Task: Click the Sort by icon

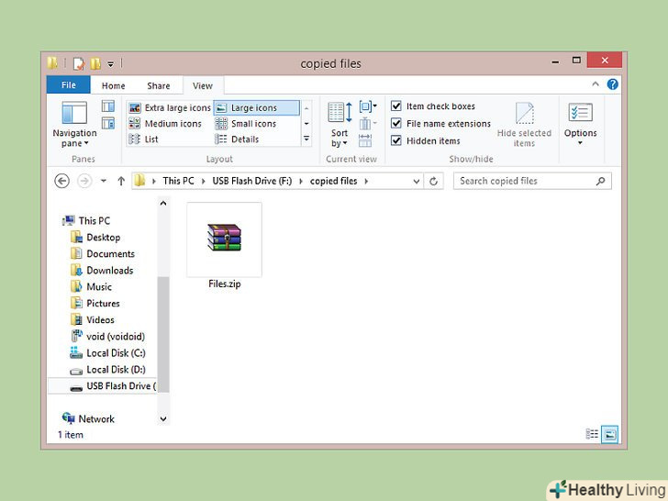Action: 340,123
